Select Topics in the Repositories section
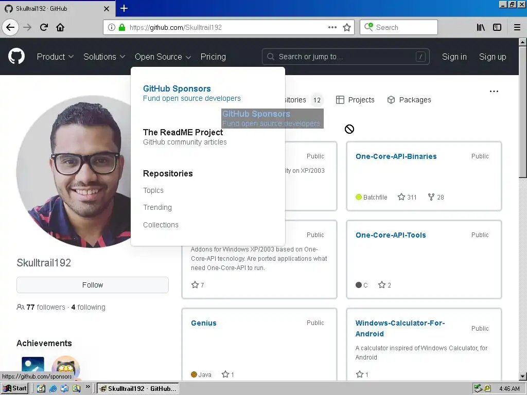Screen dimensions: 527x395 click(x=153, y=190)
